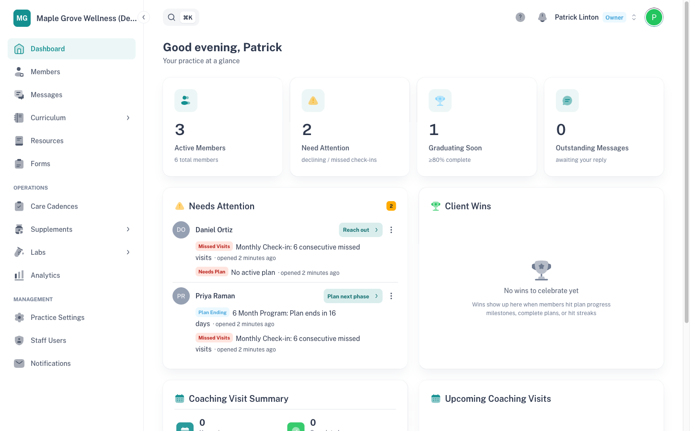Viewport: 690px width, 431px height.
Task: Open Resources in the sidebar
Action: (71, 141)
